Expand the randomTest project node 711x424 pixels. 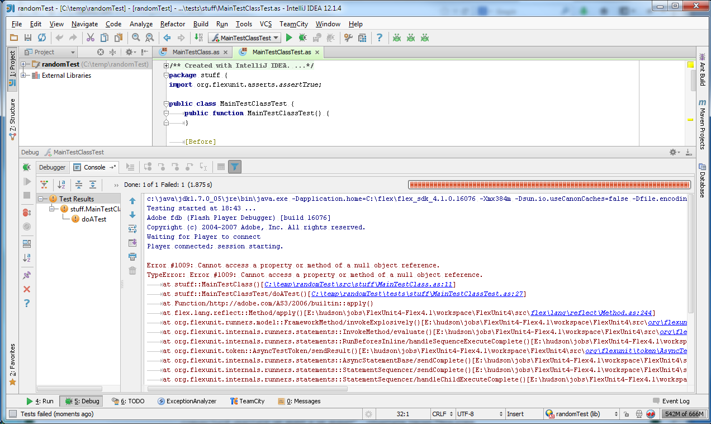(x=24, y=64)
